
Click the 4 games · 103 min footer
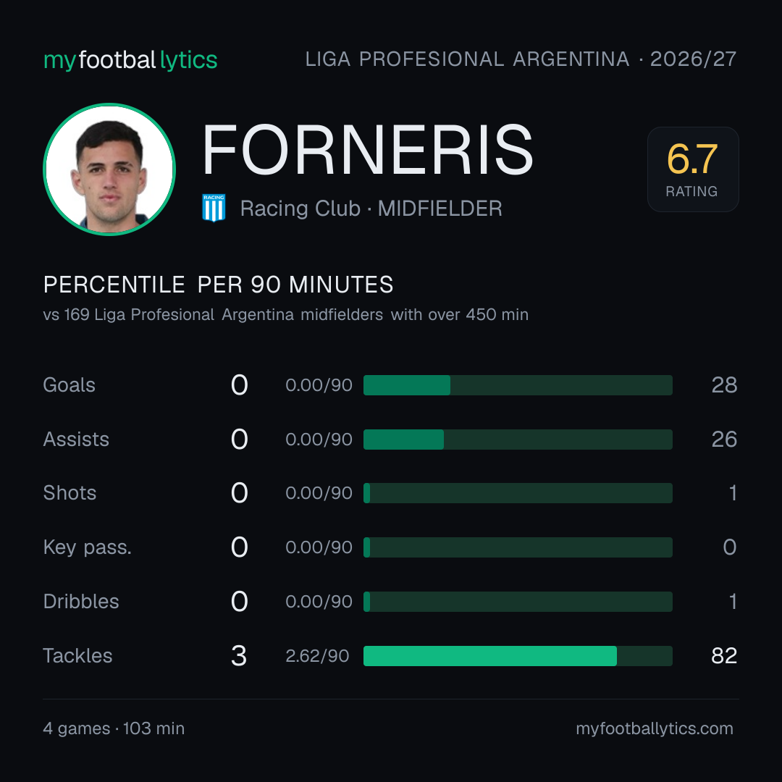pyautogui.click(x=114, y=728)
